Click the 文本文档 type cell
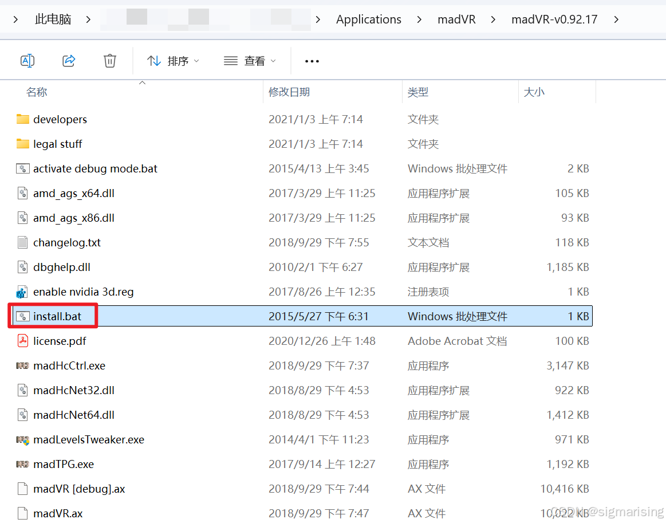 click(428, 242)
